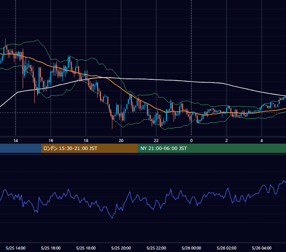Click the 5/25 18:00 label on the oscillator axis

pyautogui.click(x=86, y=248)
